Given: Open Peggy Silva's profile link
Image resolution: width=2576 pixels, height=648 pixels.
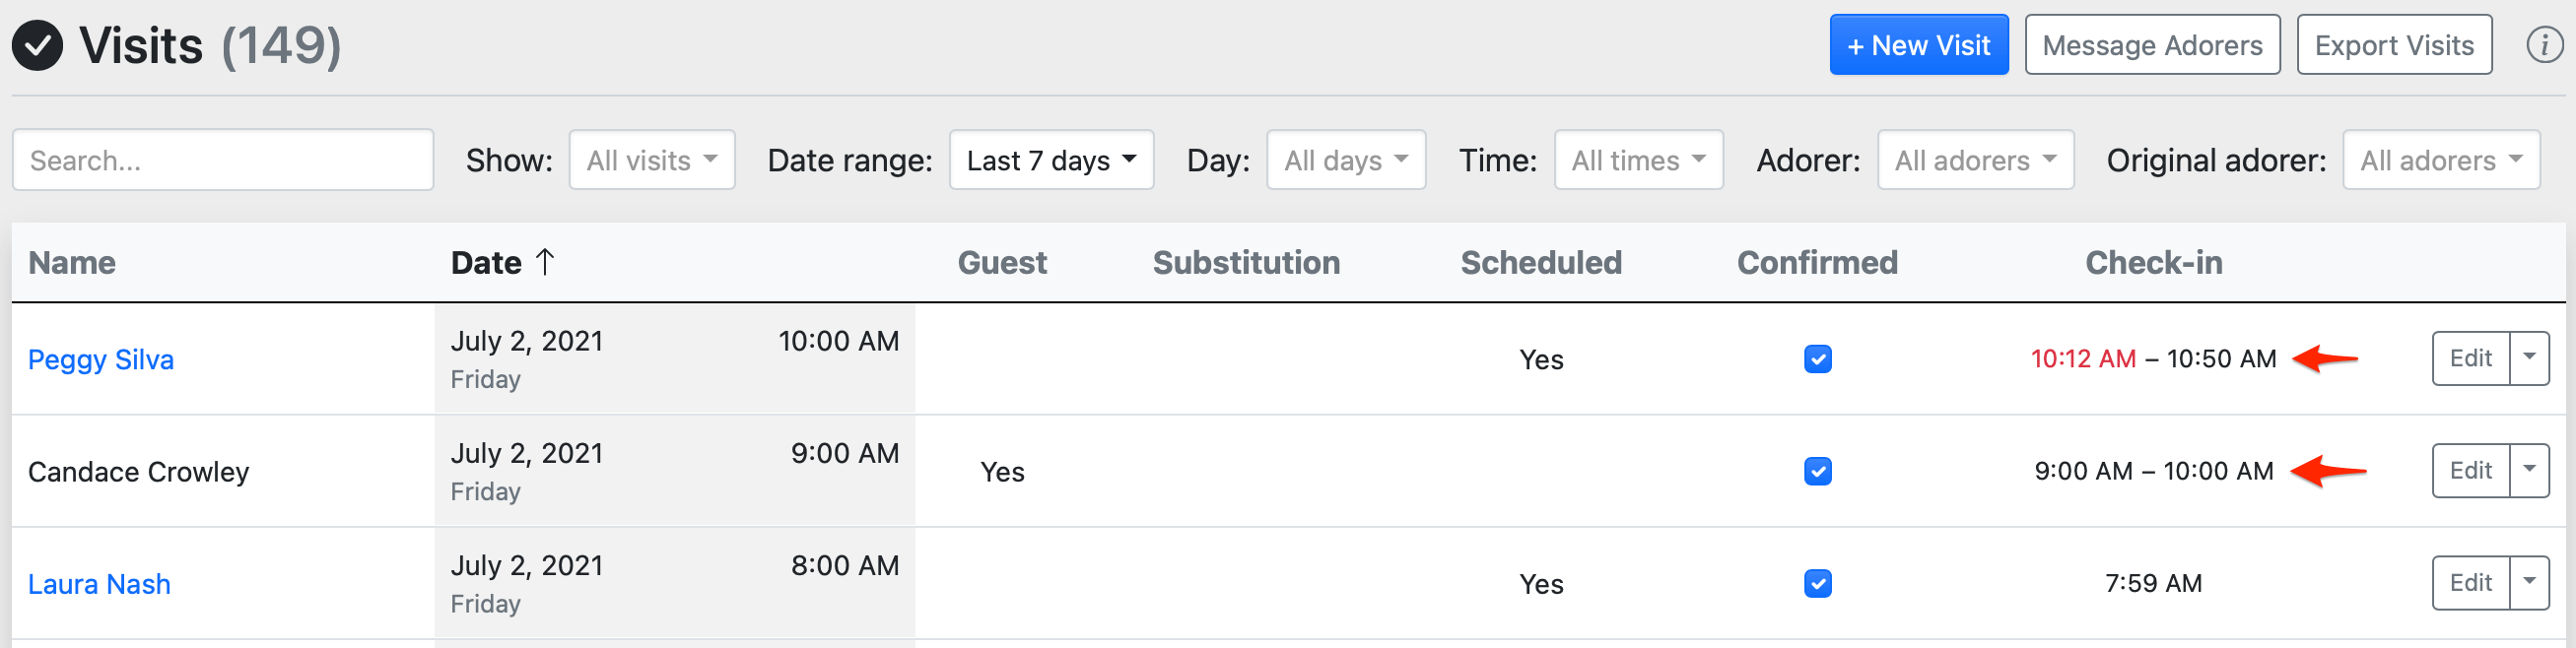Looking at the screenshot, I should click(101, 359).
